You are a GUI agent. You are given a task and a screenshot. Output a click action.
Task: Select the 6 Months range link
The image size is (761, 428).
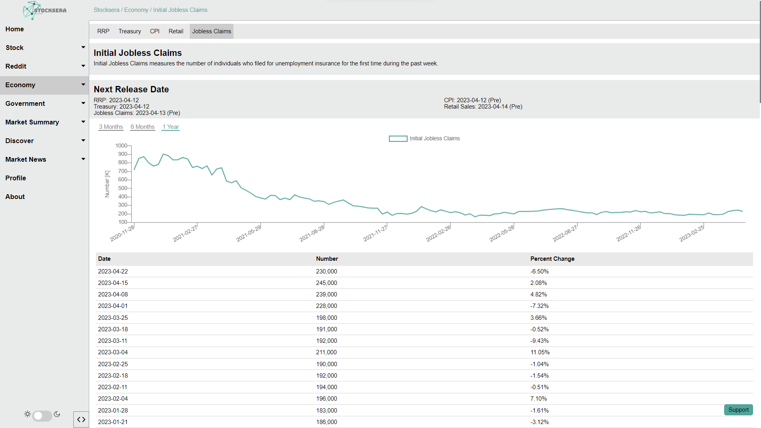pyautogui.click(x=142, y=127)
